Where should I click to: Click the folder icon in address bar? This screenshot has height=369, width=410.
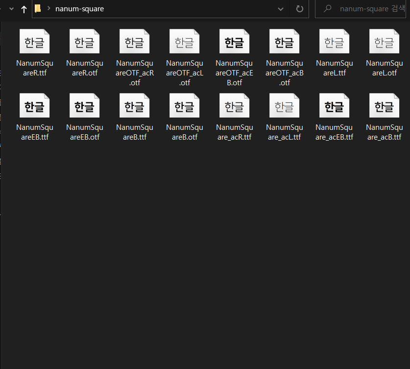(x=38, y=9)
